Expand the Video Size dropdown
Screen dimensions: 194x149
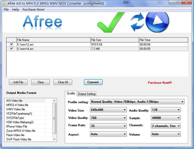click(108, 110)
